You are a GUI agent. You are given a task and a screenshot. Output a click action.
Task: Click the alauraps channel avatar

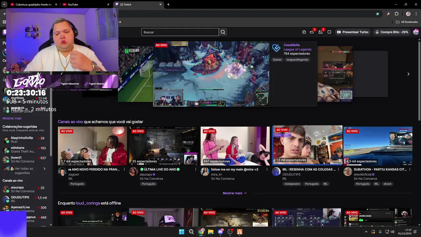[133, 171]
